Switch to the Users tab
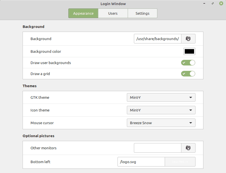Viewport: 226px width, 173px height. (x=113, y=13)
